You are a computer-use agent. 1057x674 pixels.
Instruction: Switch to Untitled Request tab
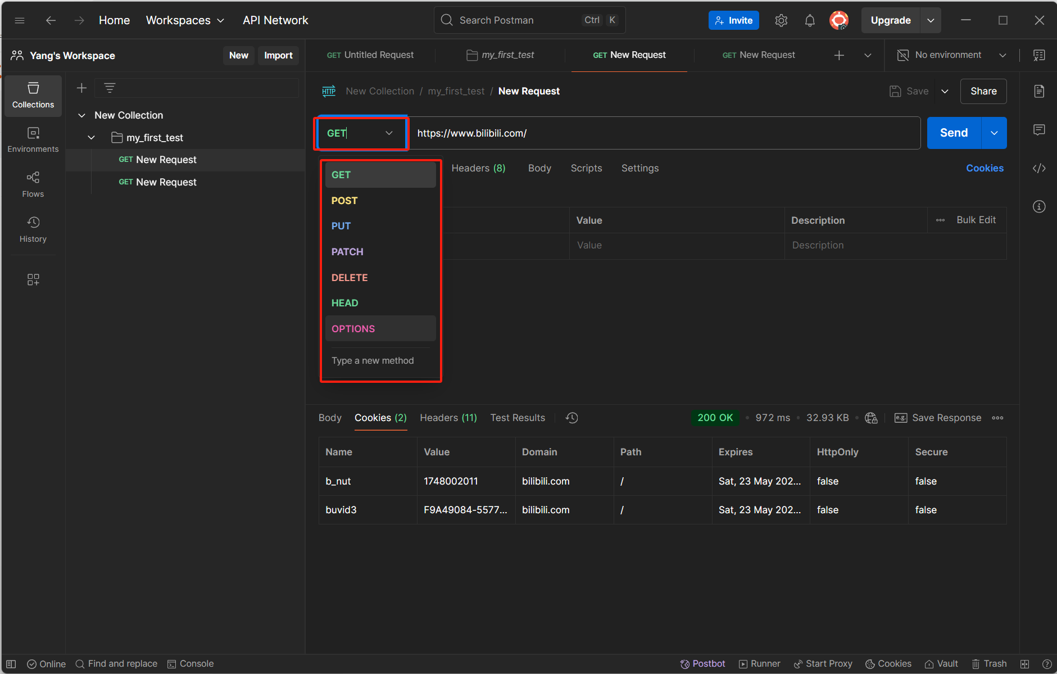370,55
